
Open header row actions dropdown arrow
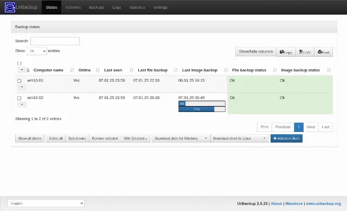22,70
